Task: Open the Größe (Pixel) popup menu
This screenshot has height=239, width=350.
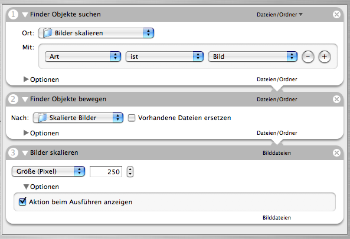Action: pyautogui.click(x=48, y=171)
